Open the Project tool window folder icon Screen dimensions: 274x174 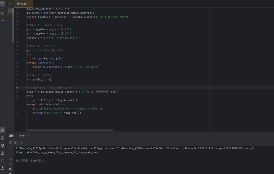point(2,4)
